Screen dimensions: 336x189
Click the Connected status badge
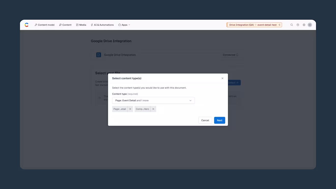tap(230, 55)
